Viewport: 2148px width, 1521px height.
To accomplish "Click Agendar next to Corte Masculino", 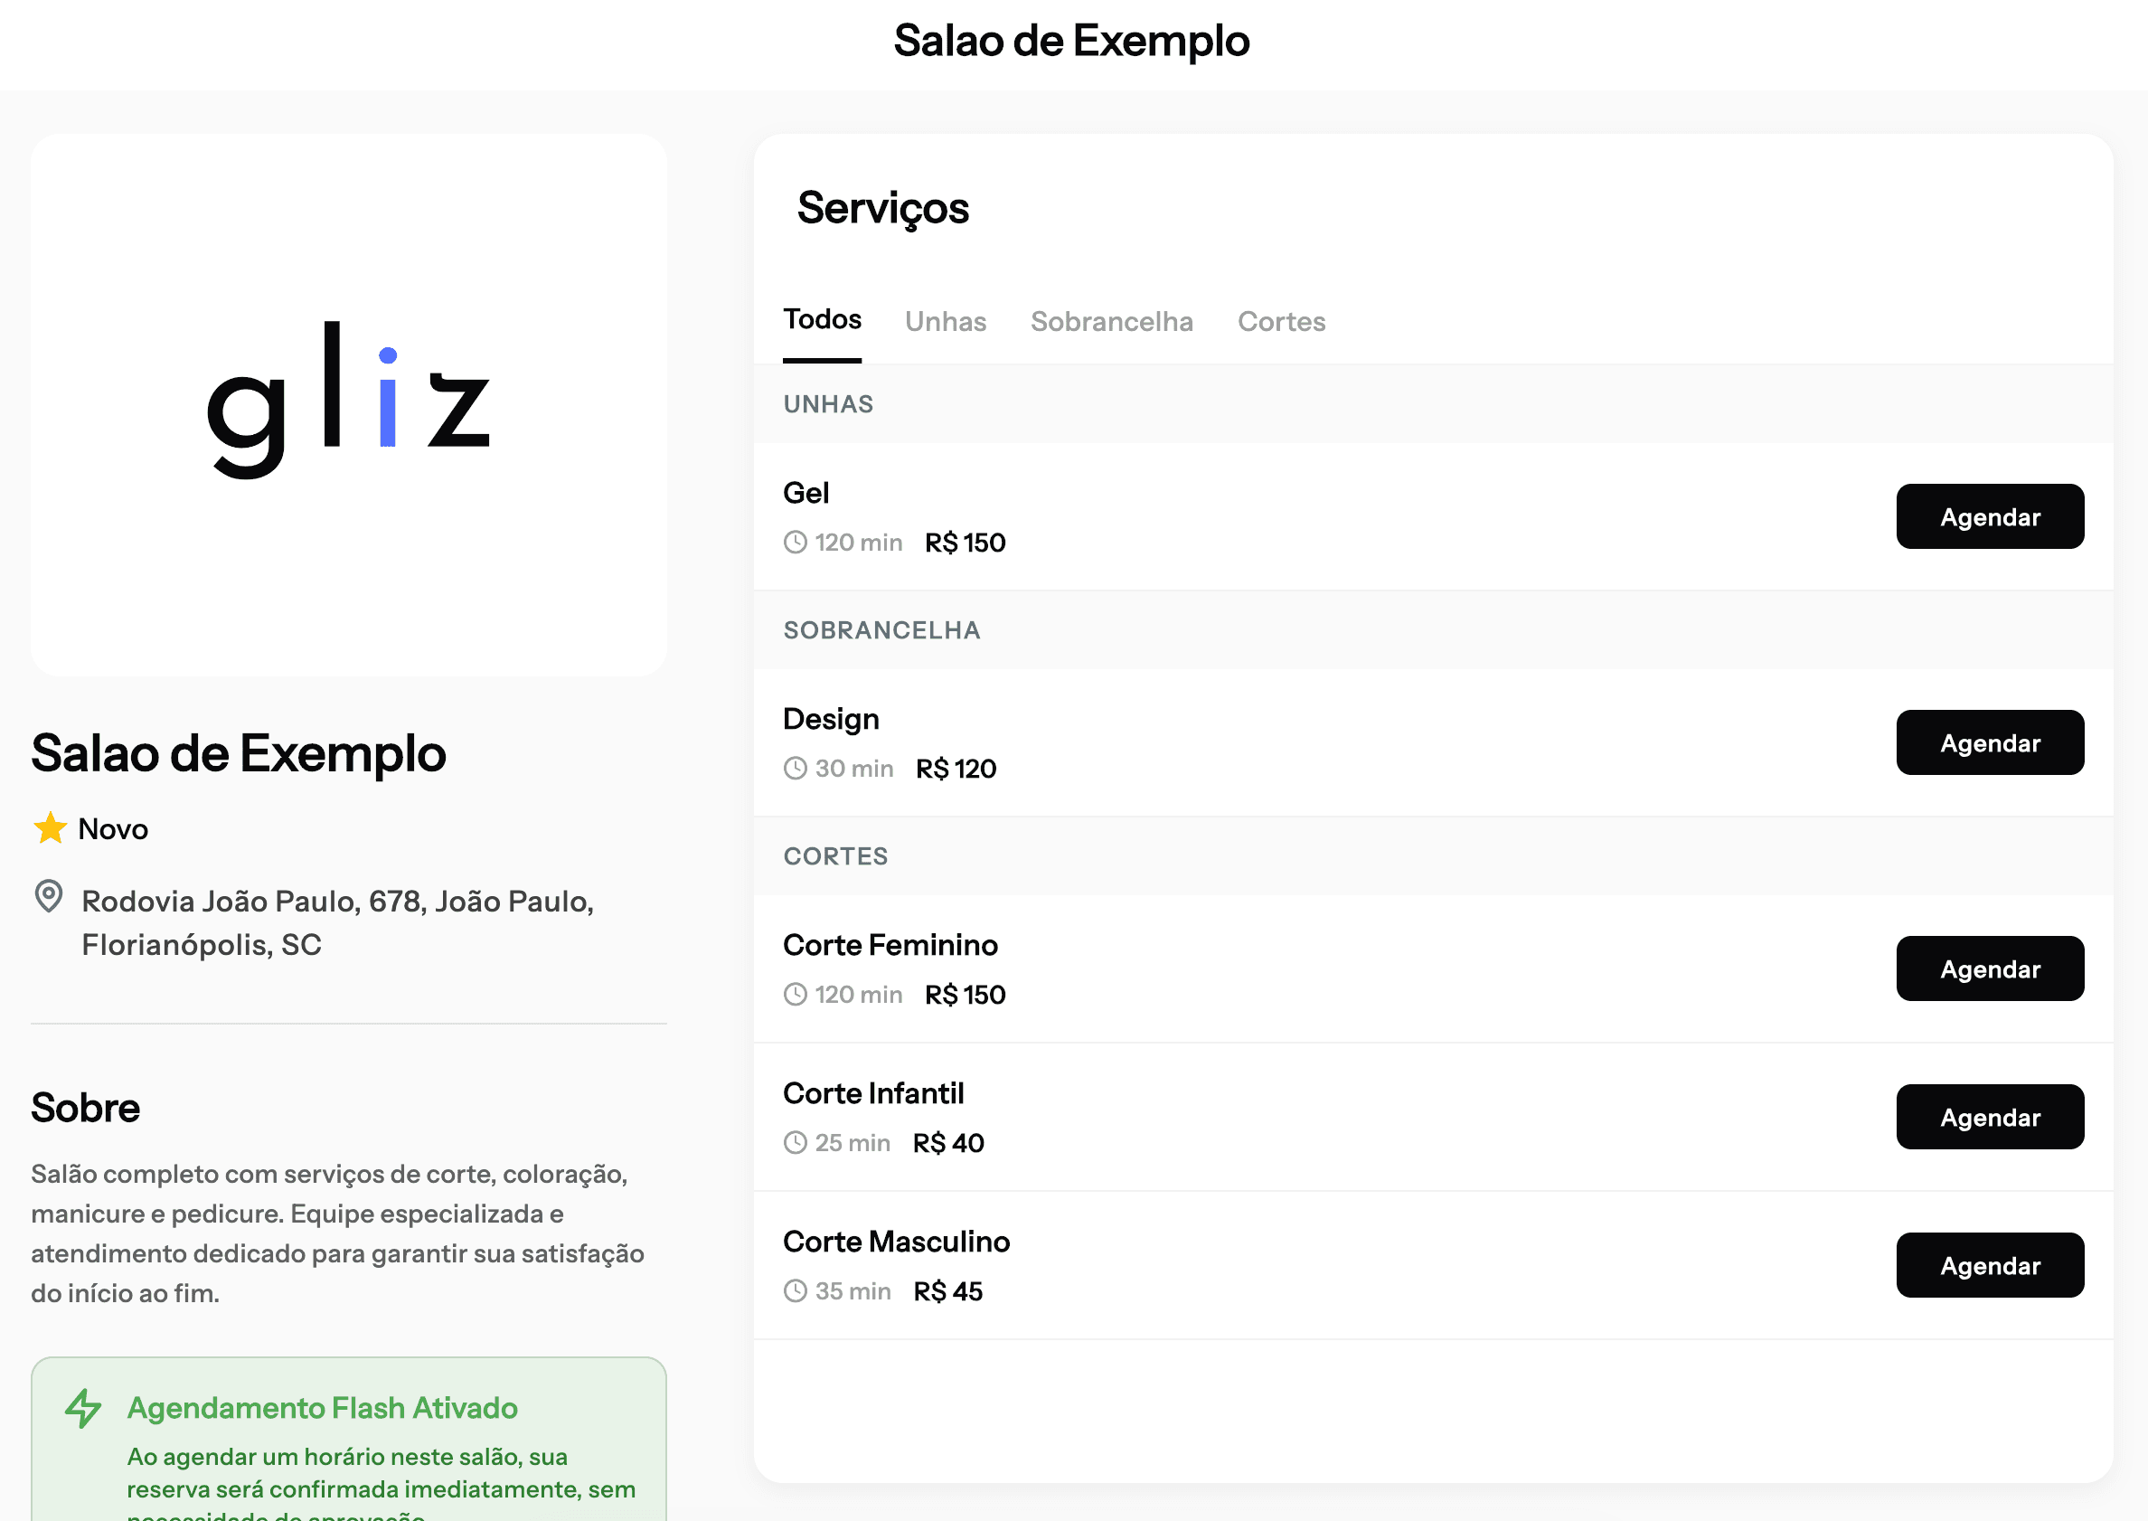I will [x=1990, y=1264].
